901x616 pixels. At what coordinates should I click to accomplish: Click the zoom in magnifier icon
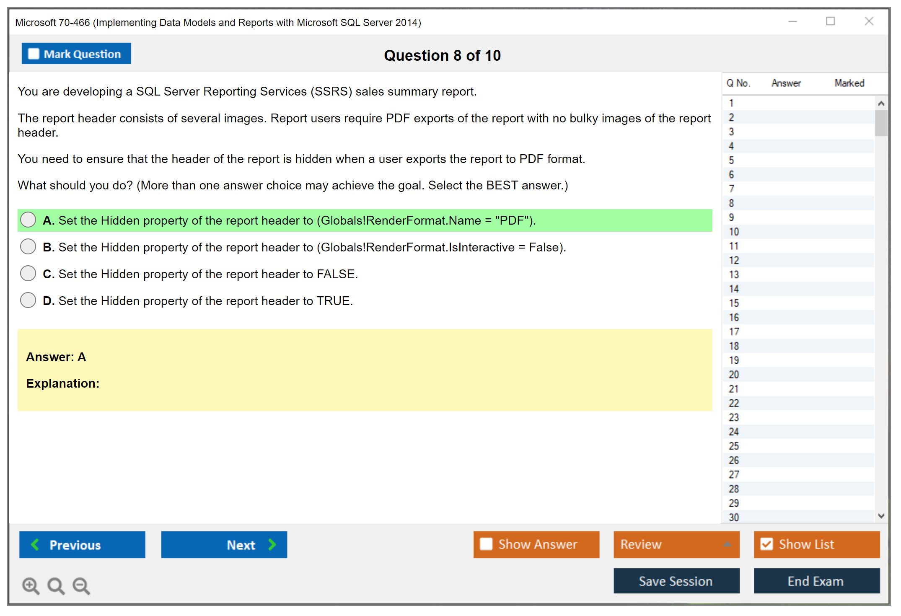pos(31,585)
